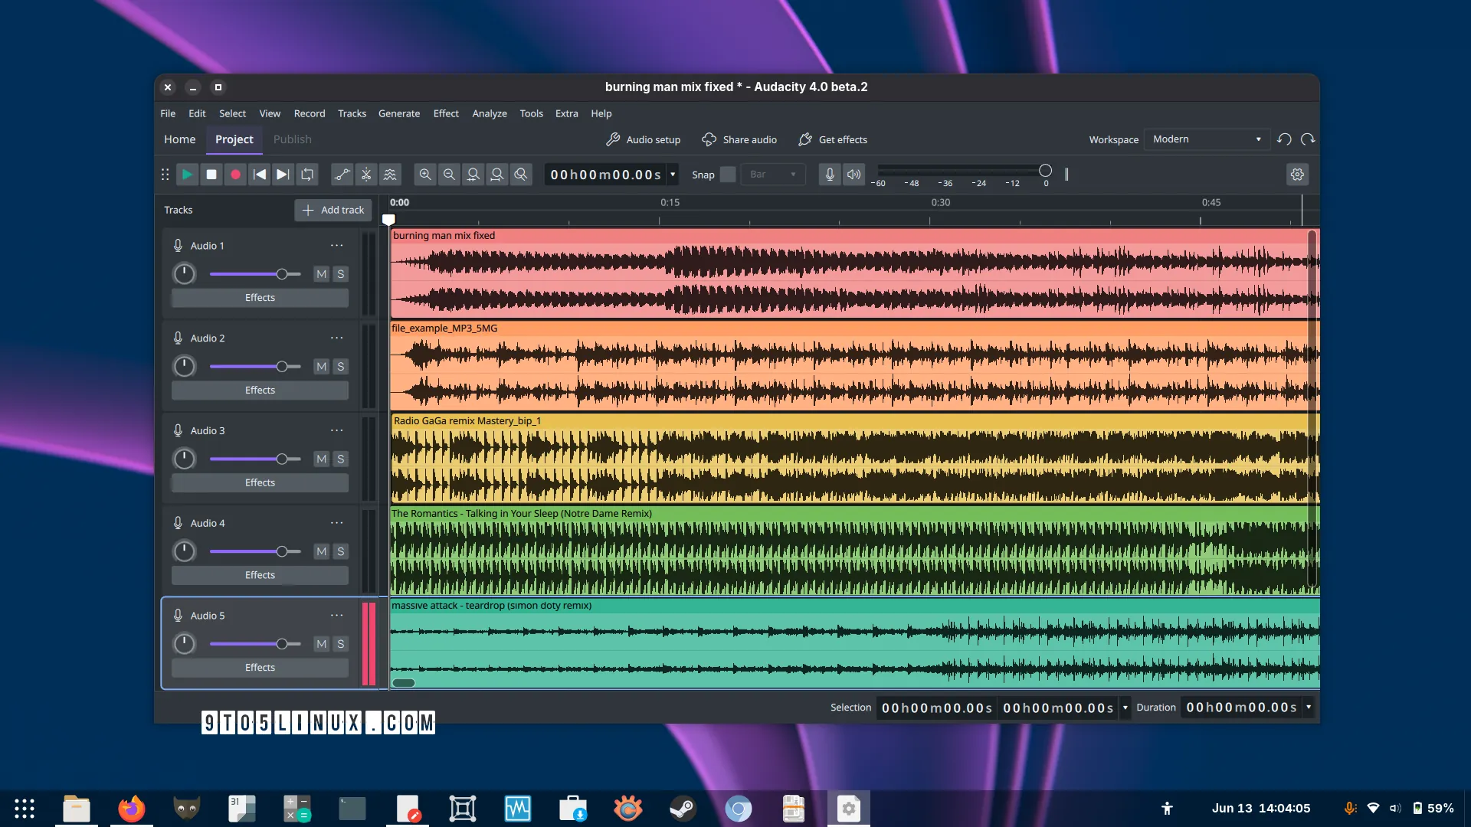Click the microphone record meter icon
1471x827 pixels.
click(830, 175)
